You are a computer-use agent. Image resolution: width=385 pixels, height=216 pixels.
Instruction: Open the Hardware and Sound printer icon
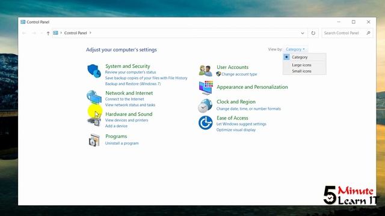[94, 121]
